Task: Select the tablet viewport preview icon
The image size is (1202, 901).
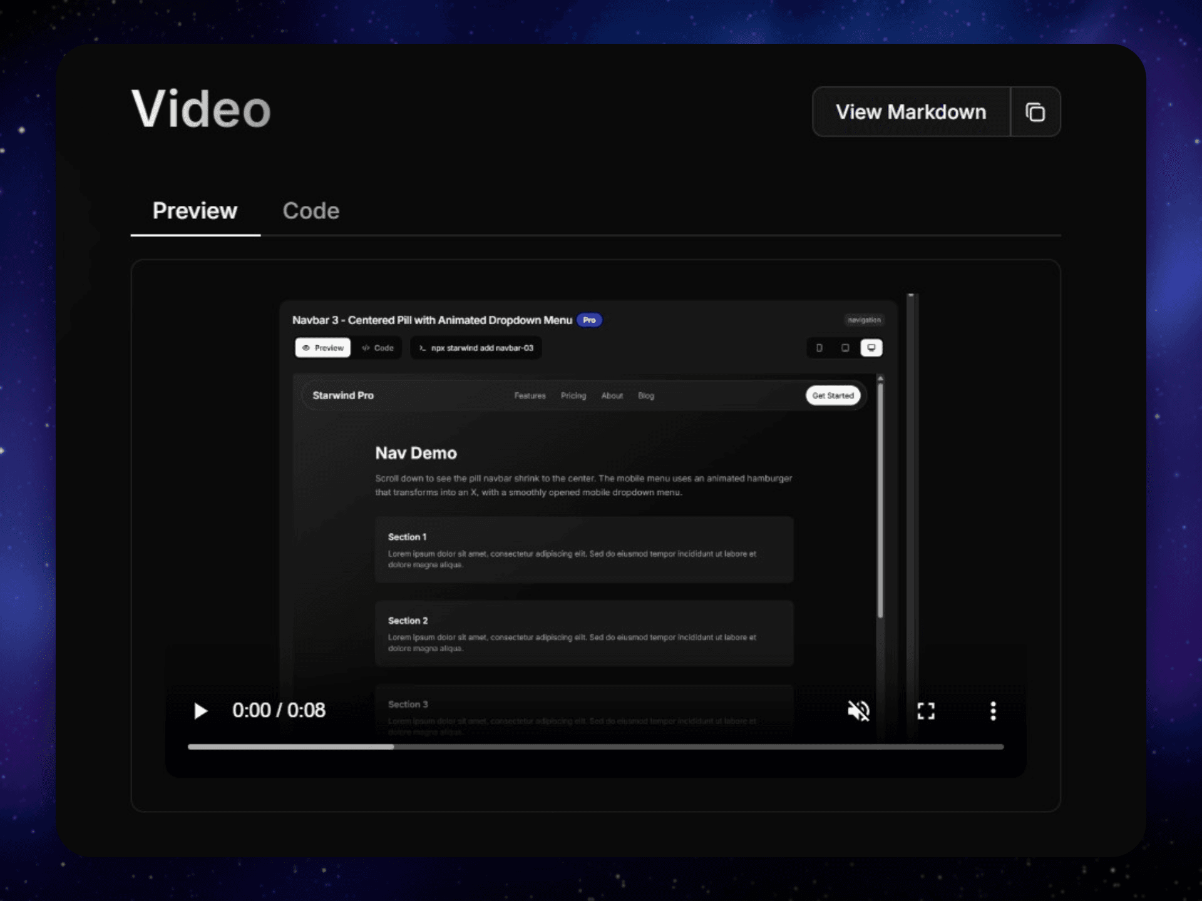Action: (845, 348)
